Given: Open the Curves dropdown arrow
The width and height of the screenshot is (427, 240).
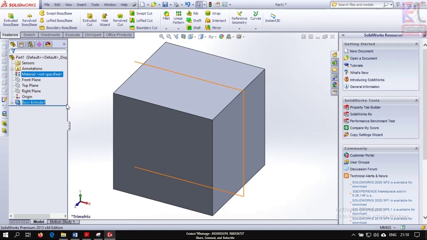Looking at the screenshot, I should point(256,29).
